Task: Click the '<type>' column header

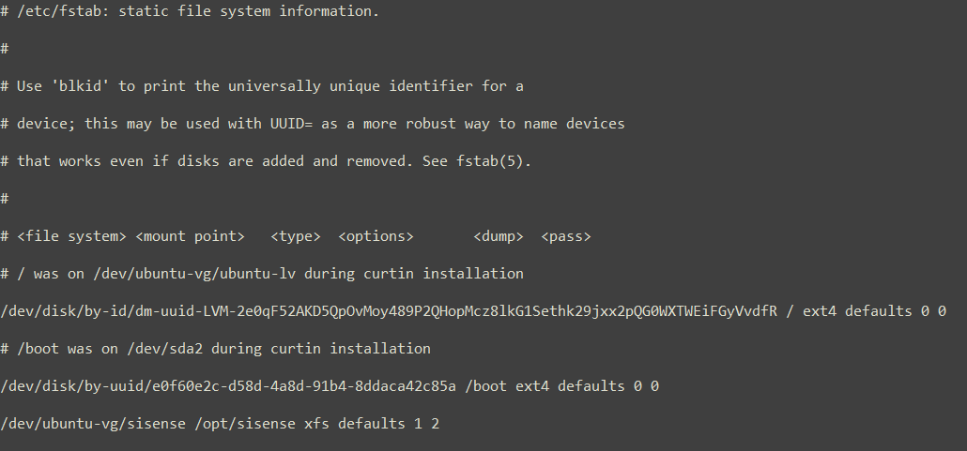Action: coord(296,236)
